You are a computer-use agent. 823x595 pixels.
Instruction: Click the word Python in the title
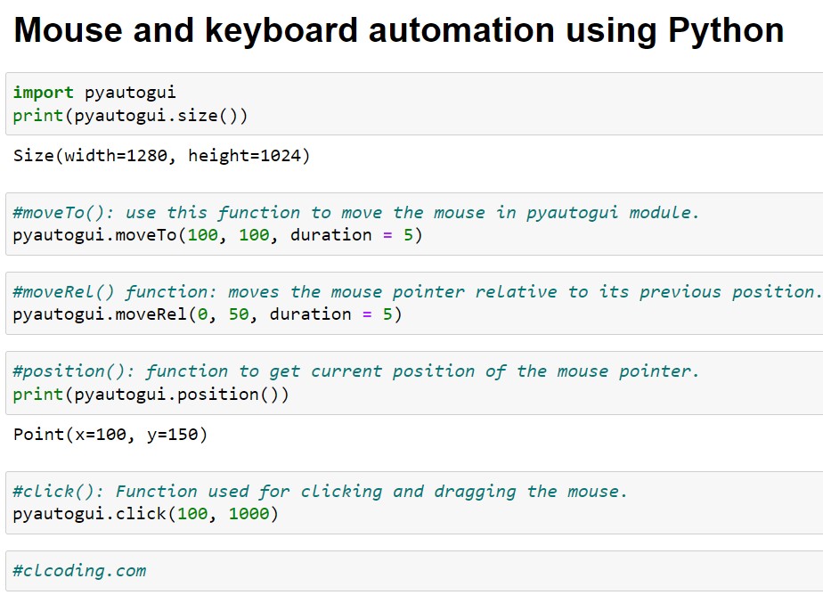(726, 30)
